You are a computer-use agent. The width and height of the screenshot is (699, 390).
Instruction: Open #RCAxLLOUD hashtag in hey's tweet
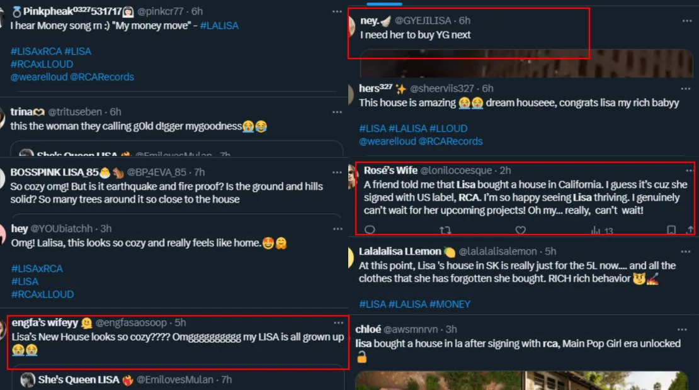42,294
